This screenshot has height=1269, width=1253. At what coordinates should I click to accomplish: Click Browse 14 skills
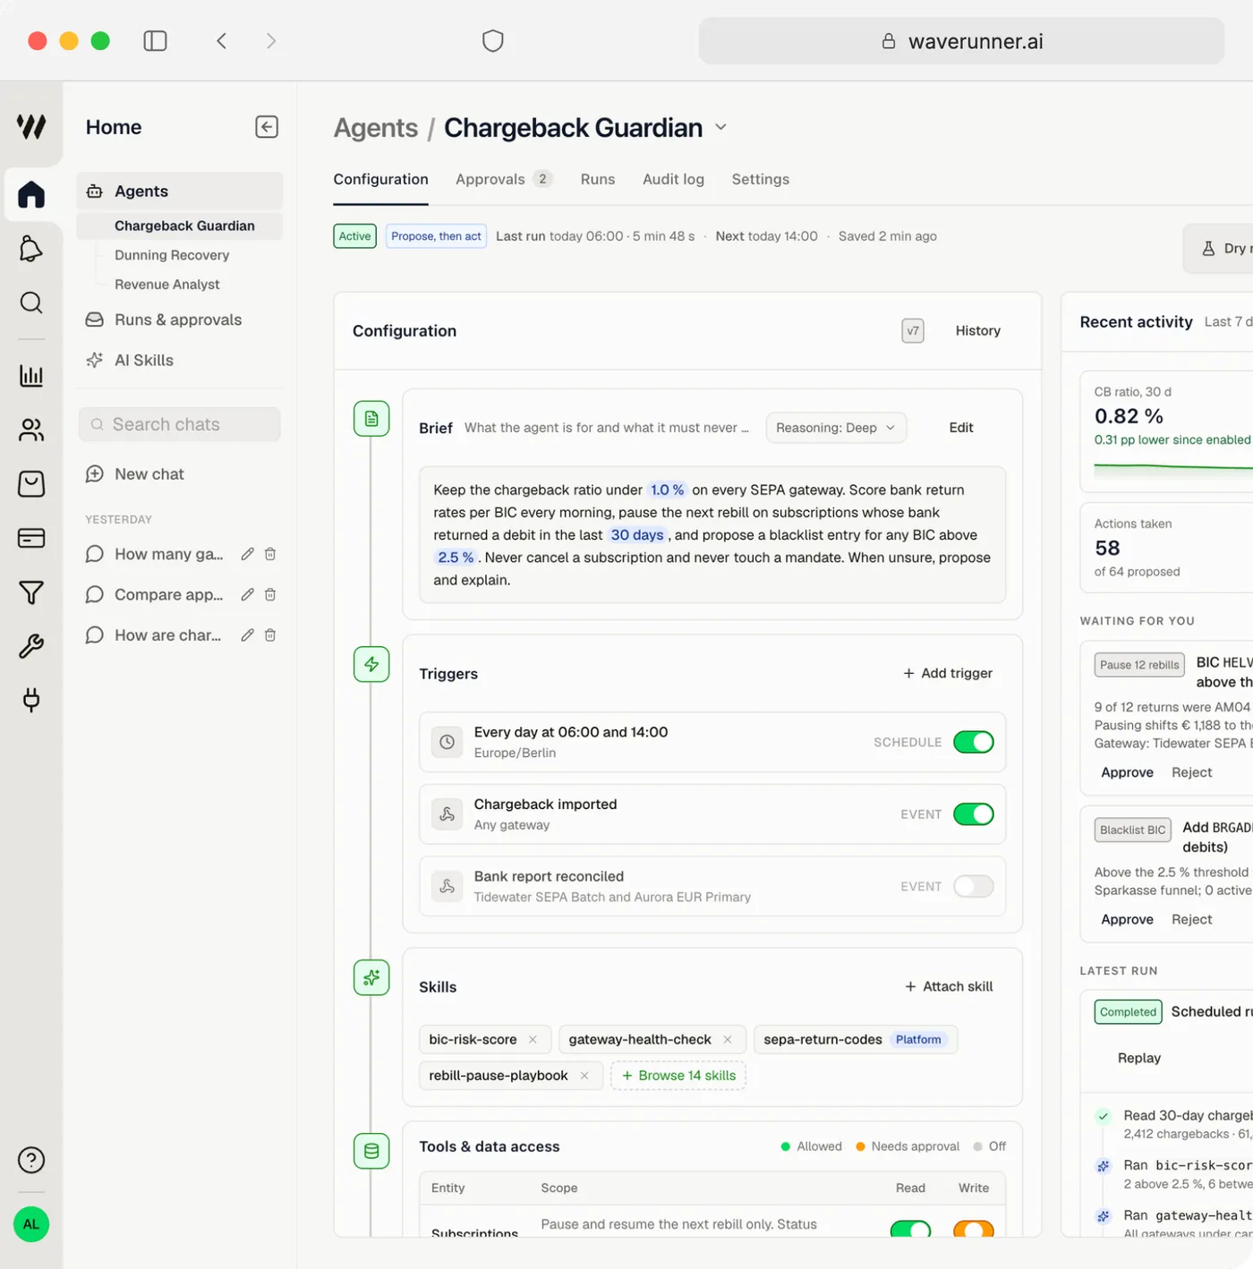[678, 1076]
